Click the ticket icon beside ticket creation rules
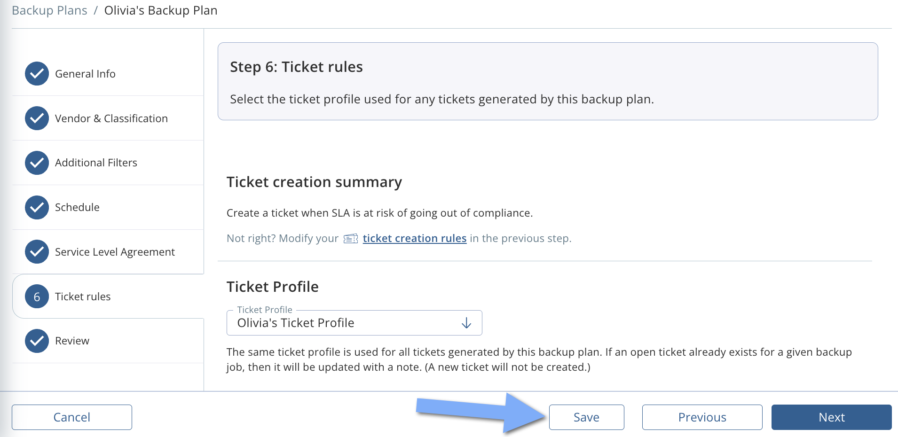898x437 pixels. tap(350, 239)
